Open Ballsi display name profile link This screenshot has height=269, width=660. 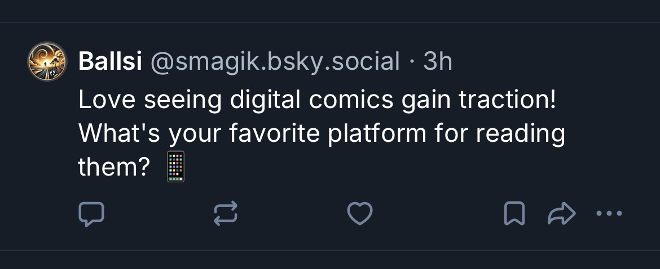110,62
